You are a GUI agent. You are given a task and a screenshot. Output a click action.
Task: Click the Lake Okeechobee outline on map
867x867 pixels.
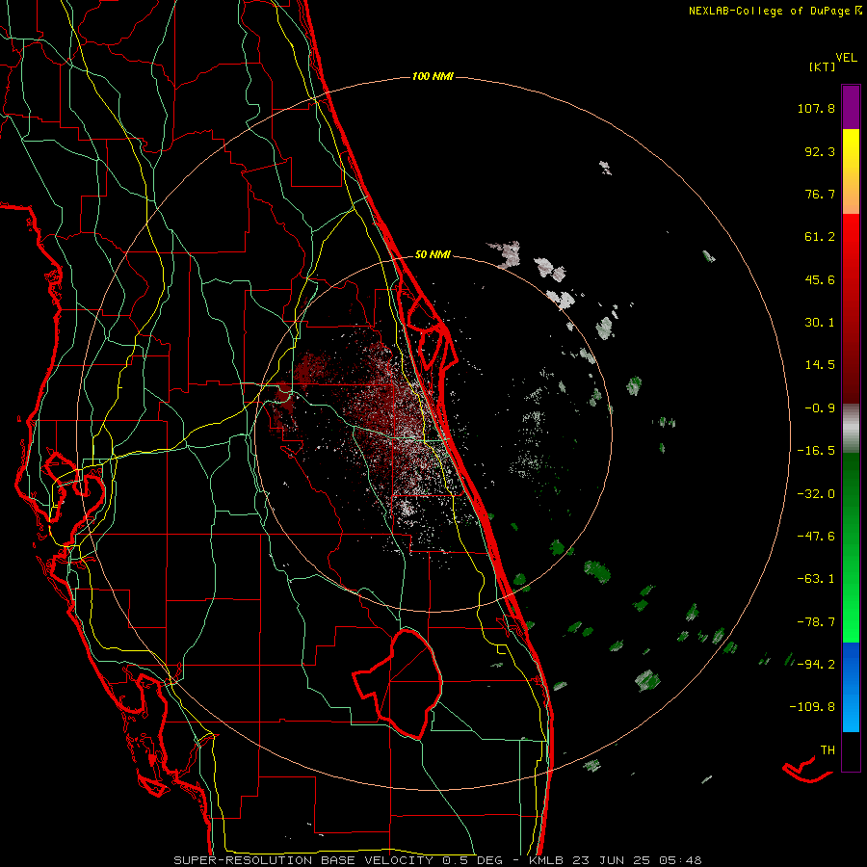coord(398,684)
